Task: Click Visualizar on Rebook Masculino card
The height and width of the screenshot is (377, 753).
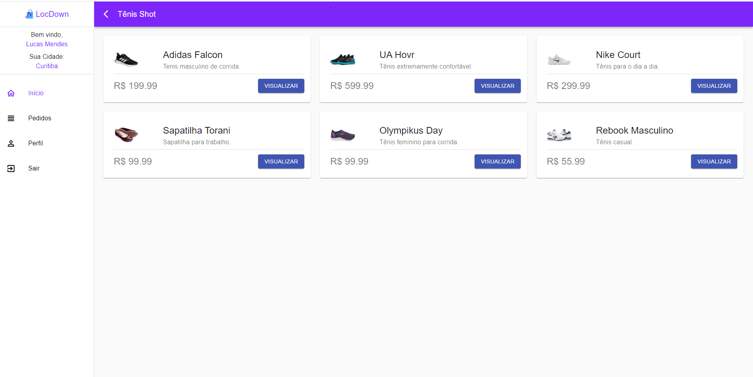Action: click(714, 161)
